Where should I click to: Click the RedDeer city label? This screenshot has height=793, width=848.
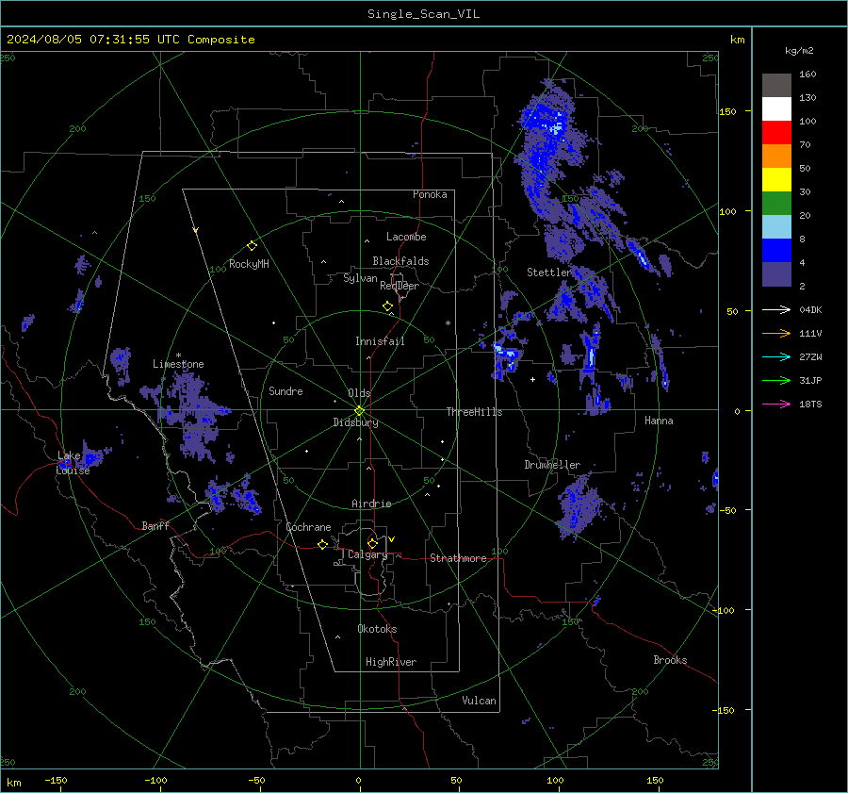pos(400,286)
